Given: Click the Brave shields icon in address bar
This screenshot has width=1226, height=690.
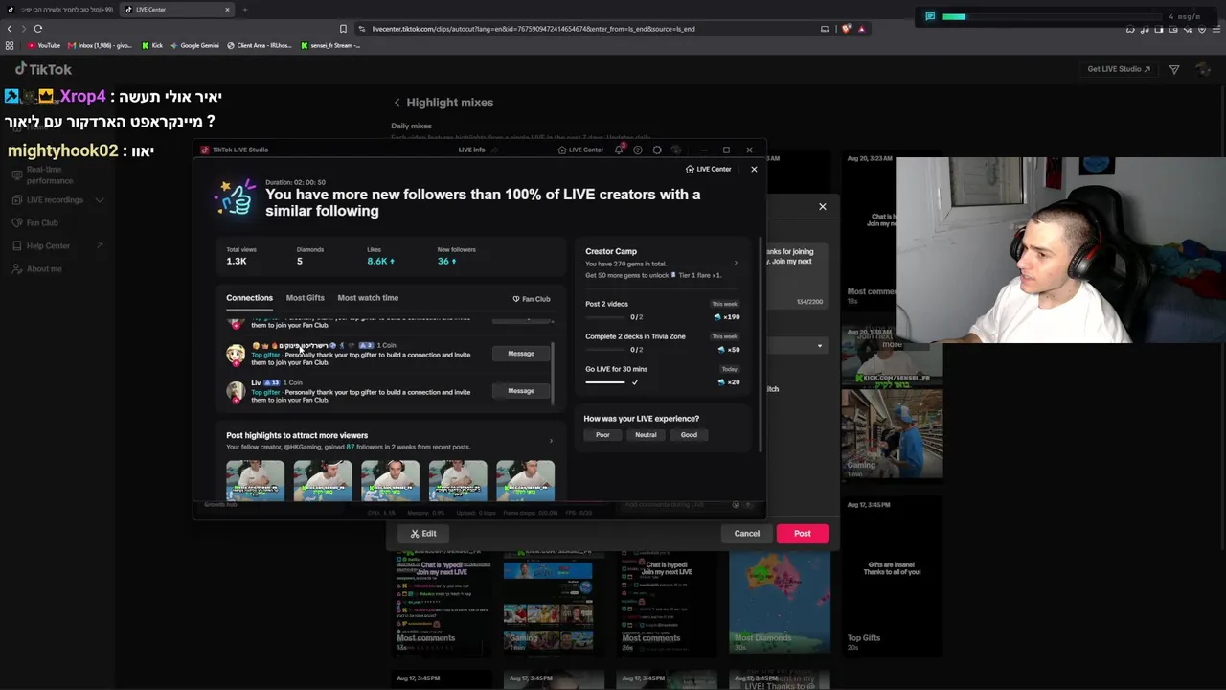Looking at the screenshot, I should click(x=846, y=29).
